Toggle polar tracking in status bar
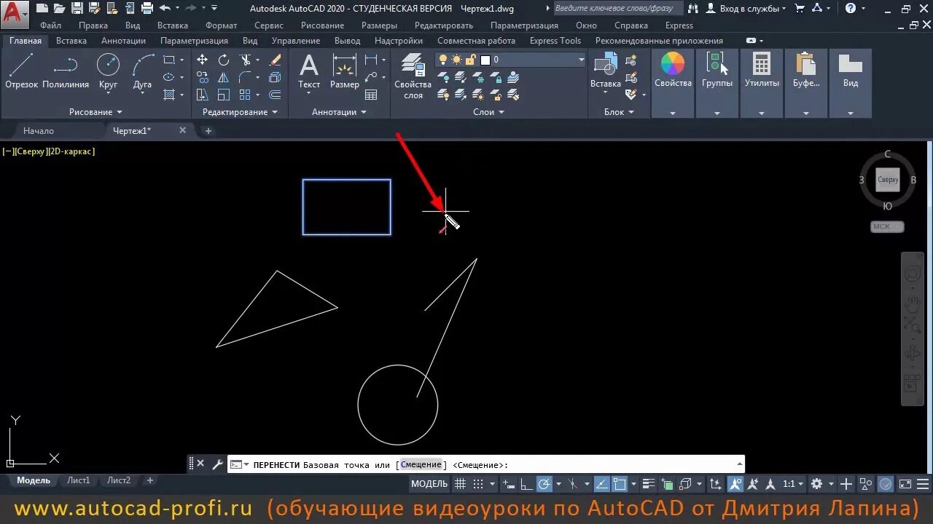Image resolution: width=933 pixels, height=524 pixels. (544, 484)
